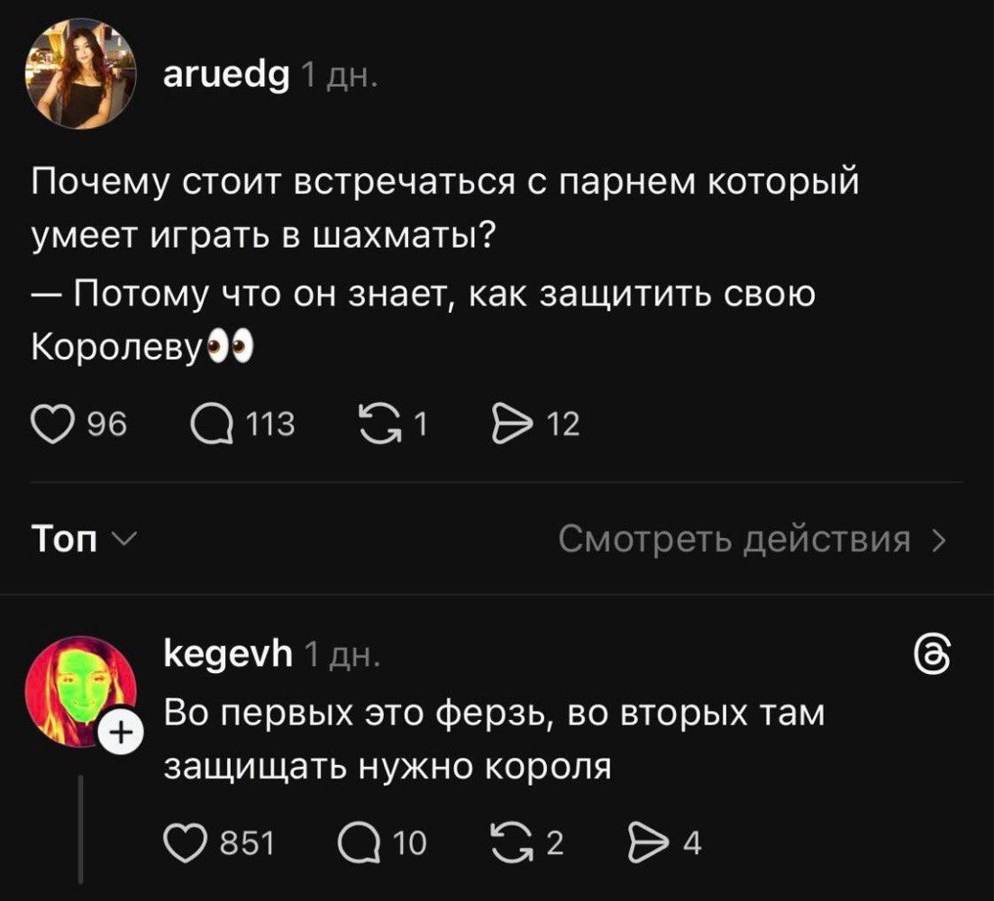Like the post by aruedg
The height and width of the screenshot is (901, 994).
tap(51, 423)
